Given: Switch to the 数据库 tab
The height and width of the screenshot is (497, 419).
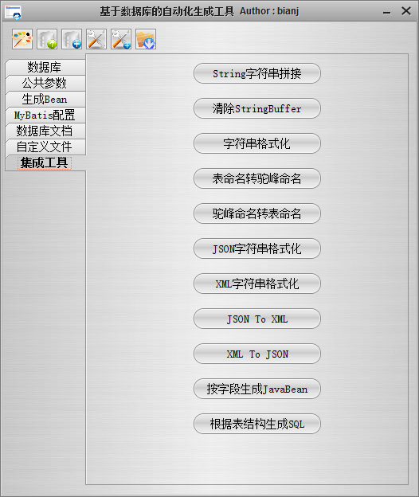Looking at the screenshot, I should point(45,67).
